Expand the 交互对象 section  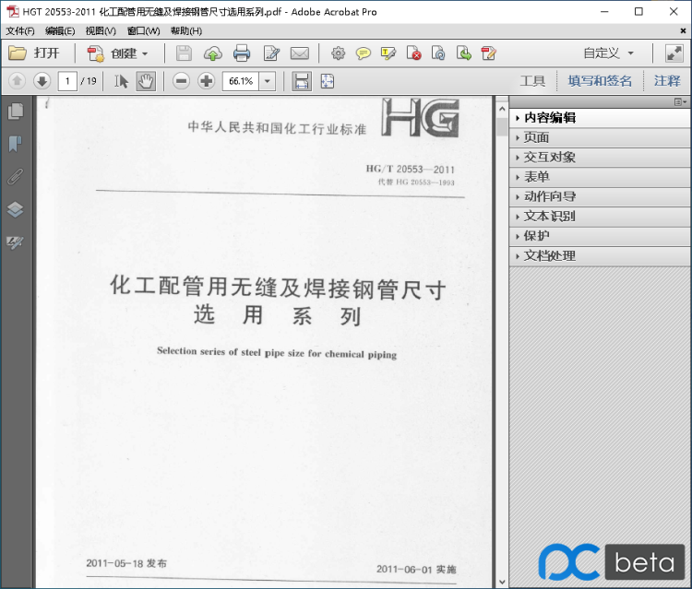pyautogui.click(x=600, y=158)
